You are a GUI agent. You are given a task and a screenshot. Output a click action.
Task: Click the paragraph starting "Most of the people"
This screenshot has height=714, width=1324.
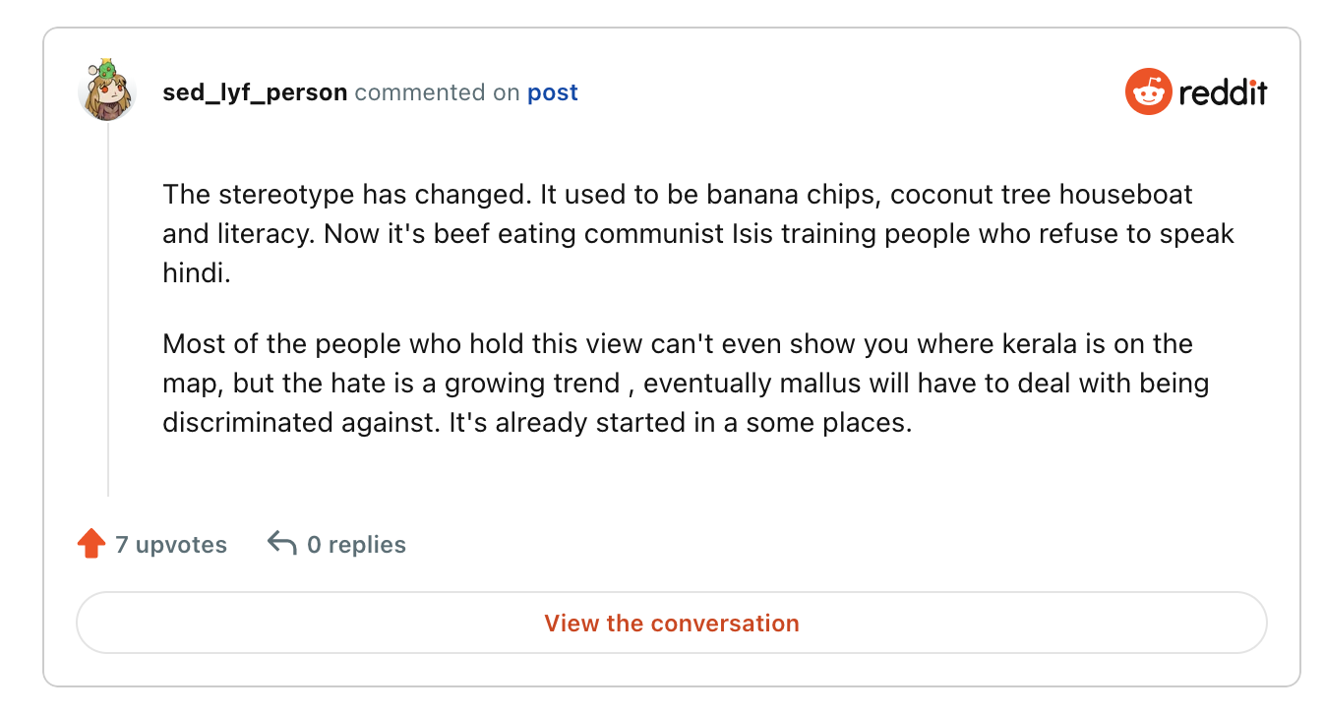686,384
